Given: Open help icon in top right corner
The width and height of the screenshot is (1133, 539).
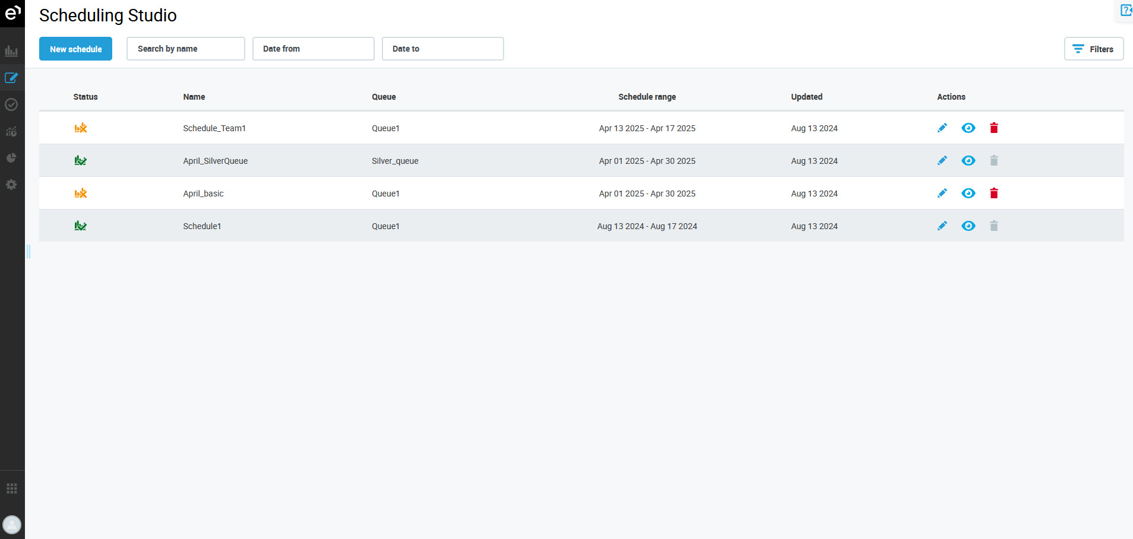Looking at the screenshot, I should [x=1125, y=10].
